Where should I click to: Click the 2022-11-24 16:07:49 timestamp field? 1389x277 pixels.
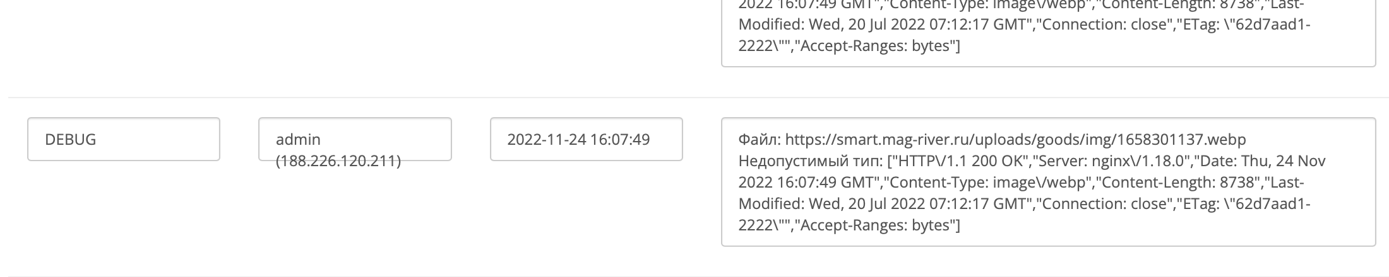(x=586, y=139)
